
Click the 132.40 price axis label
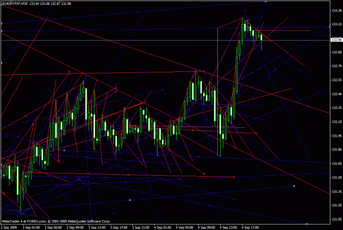tap(336, 94)
